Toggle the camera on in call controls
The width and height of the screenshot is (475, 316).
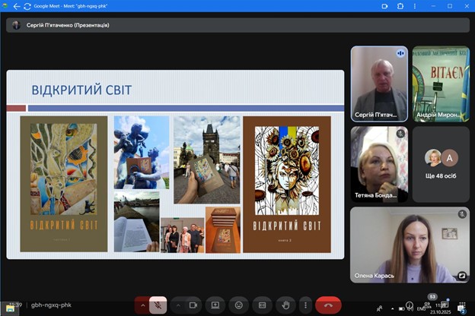tap(193, 305)
